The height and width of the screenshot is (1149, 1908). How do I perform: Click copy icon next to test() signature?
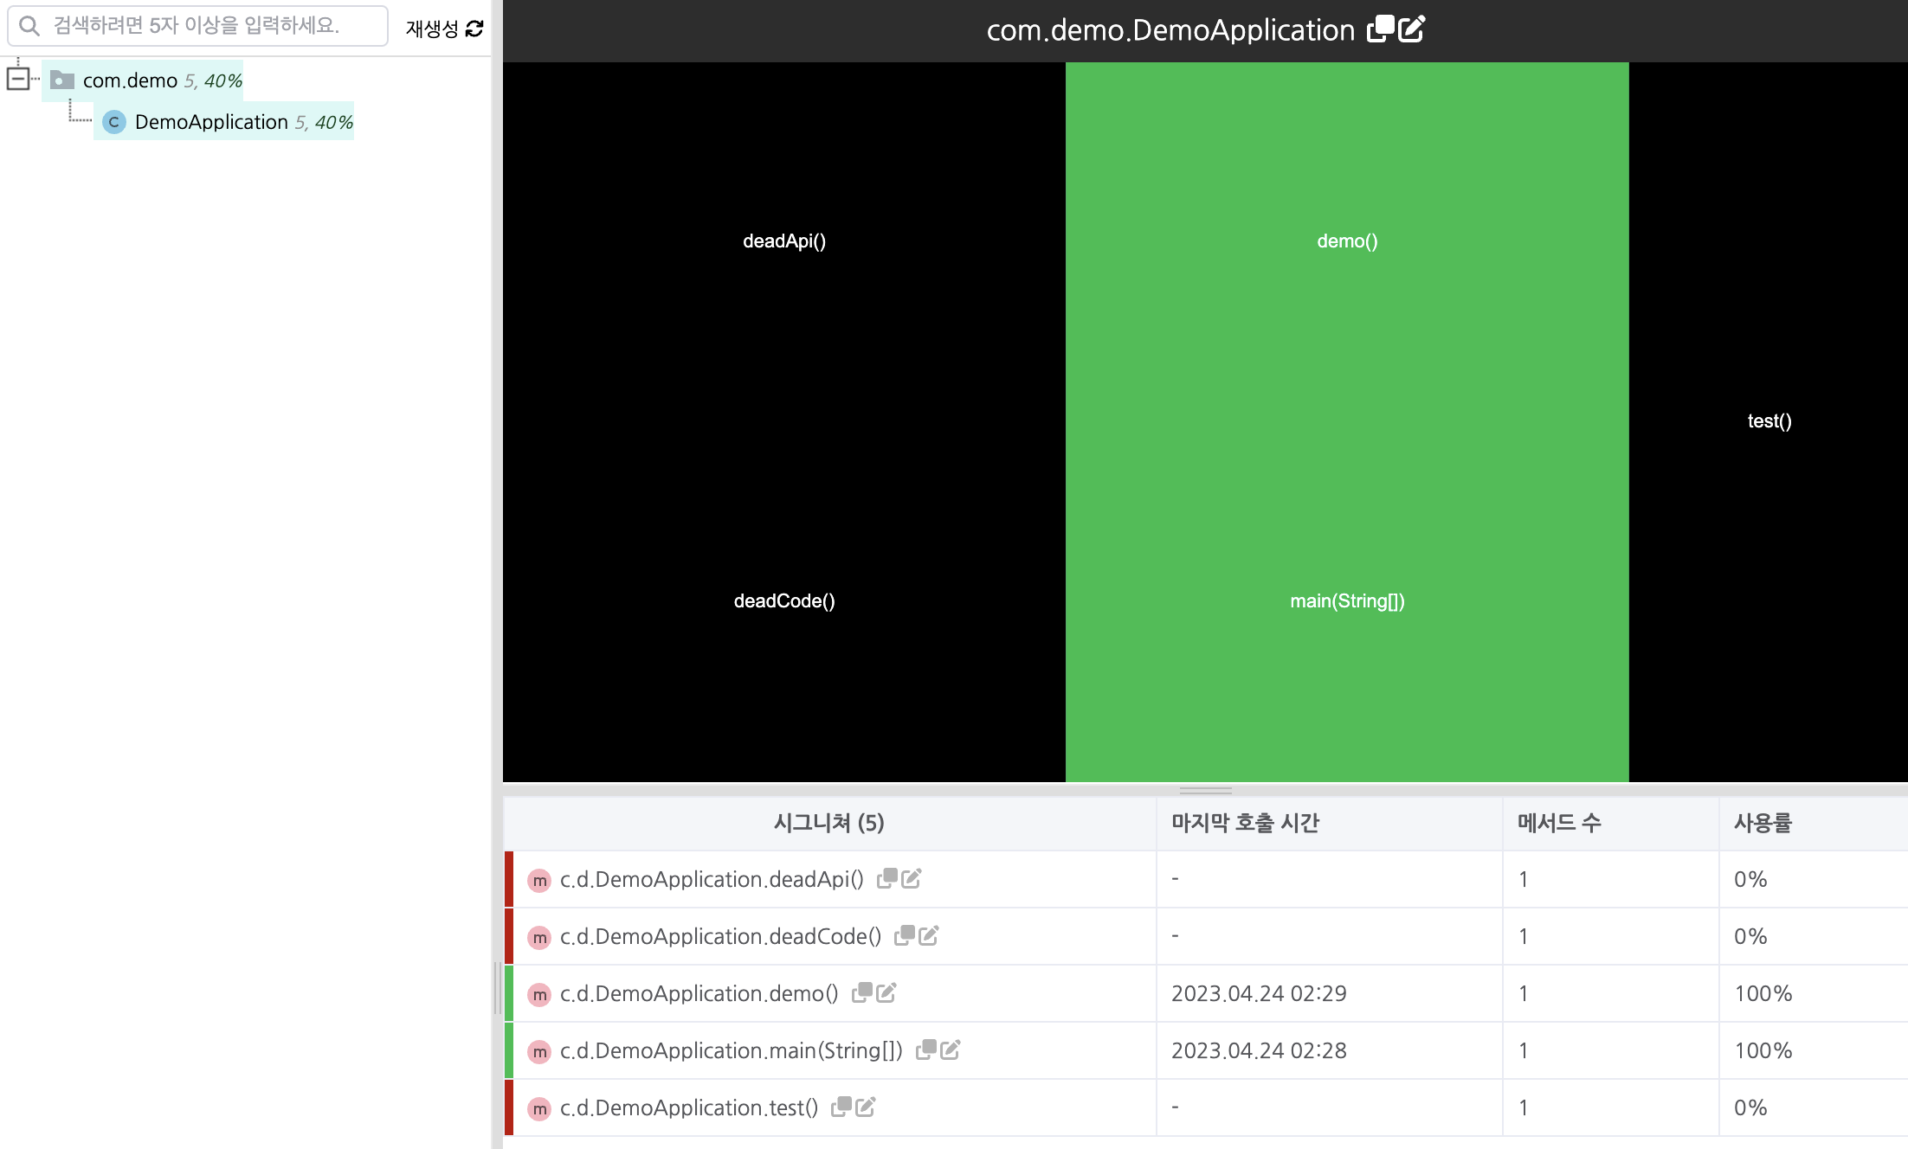pyautogui.click(x=841, y=1107)
